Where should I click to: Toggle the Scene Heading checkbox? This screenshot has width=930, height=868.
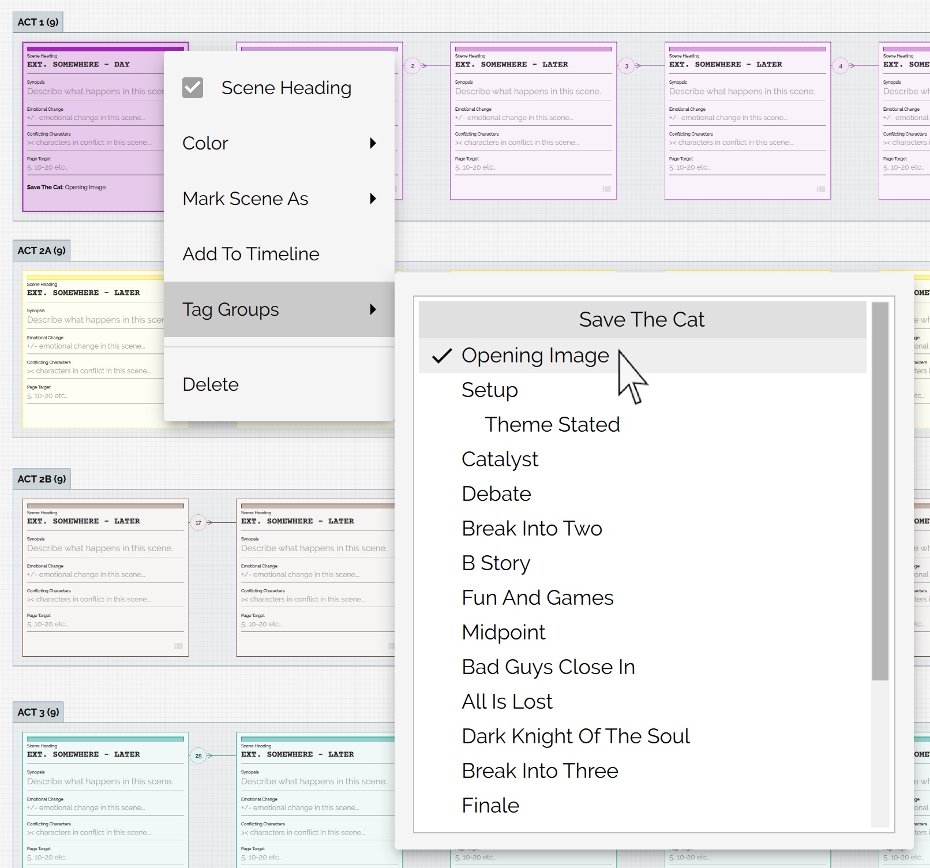[193, 88]
